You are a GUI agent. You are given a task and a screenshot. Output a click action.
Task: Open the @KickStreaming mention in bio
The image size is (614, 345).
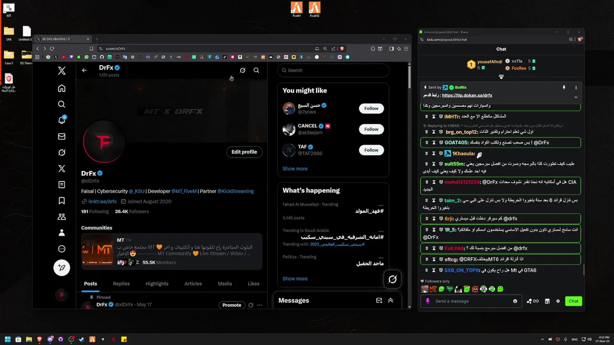(236, 191)
